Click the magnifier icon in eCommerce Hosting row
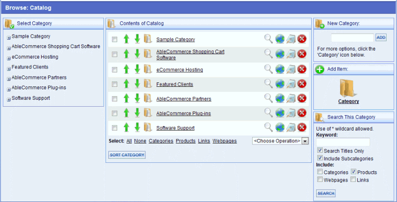 pyautogui.click(x=268, y=69)
